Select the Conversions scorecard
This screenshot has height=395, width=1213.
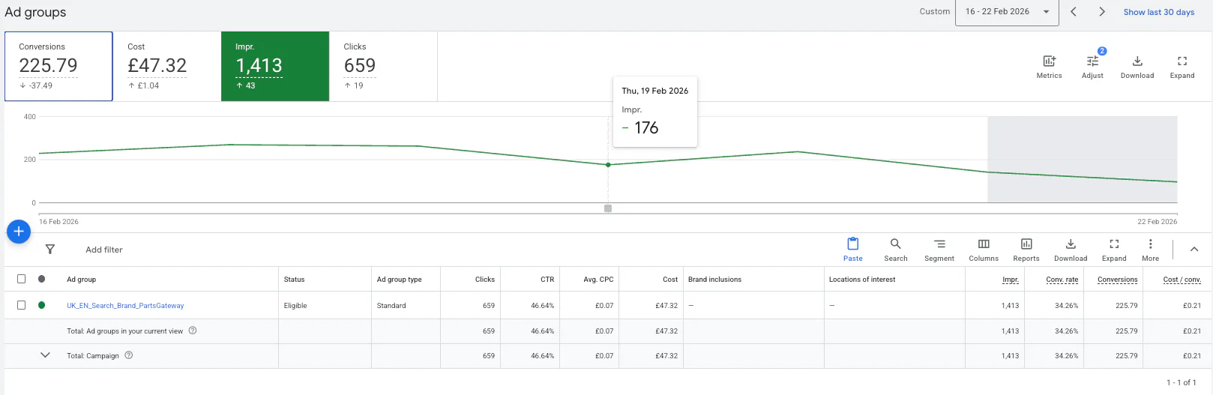click(58, 66)
